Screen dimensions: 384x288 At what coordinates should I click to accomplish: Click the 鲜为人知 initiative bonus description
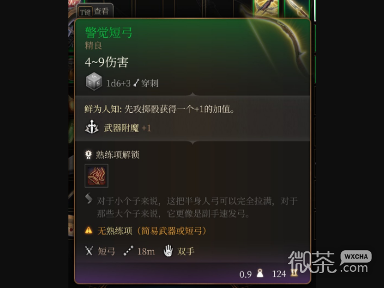(160, 109)
